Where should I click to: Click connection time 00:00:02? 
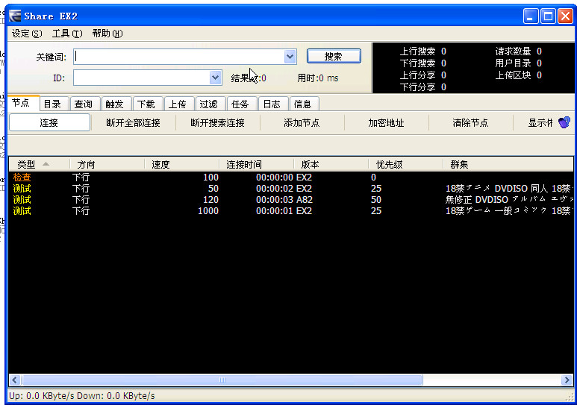275,189
